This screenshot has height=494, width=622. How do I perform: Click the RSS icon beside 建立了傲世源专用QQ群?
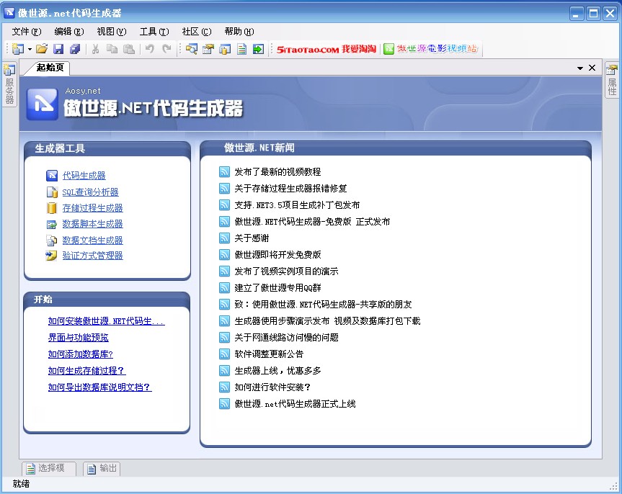click(225, 288)
